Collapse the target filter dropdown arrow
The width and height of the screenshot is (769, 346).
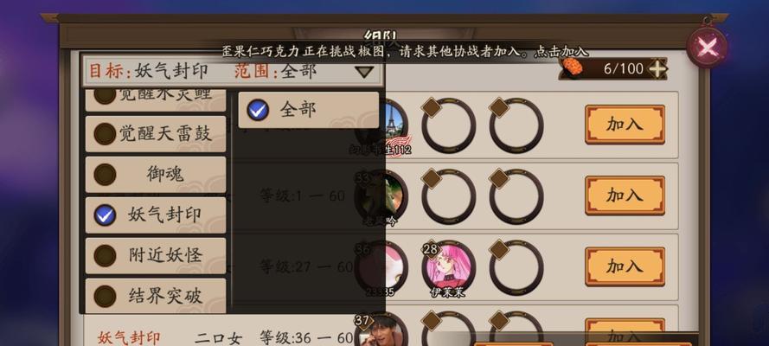point(364,72)
